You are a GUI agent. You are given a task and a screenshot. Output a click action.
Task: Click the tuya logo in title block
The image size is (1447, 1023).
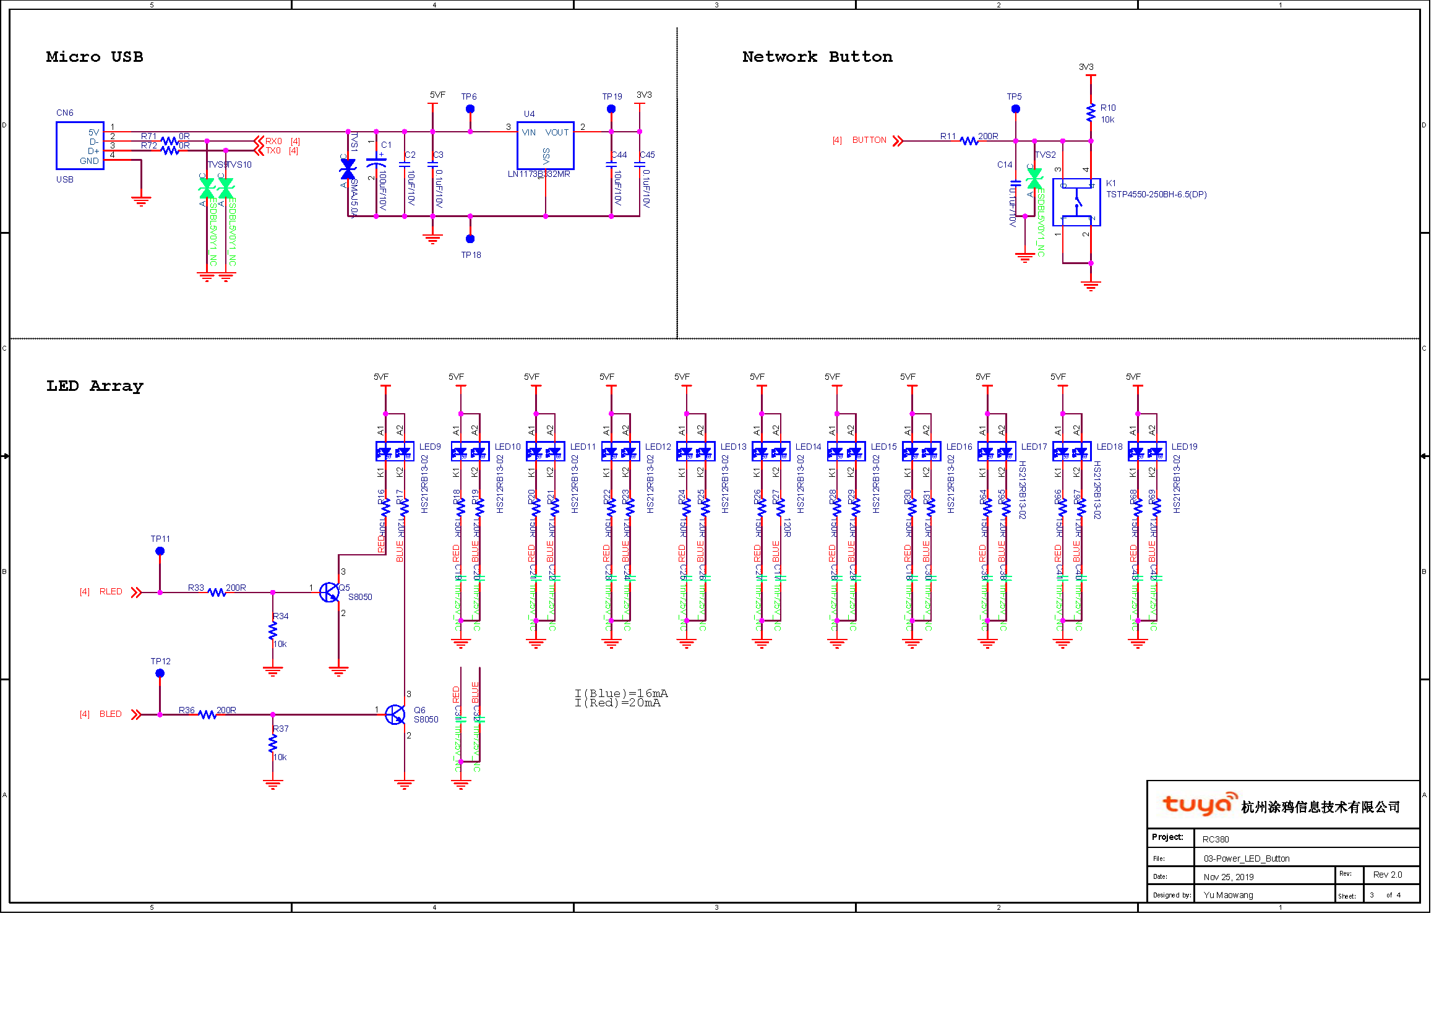1200,804
